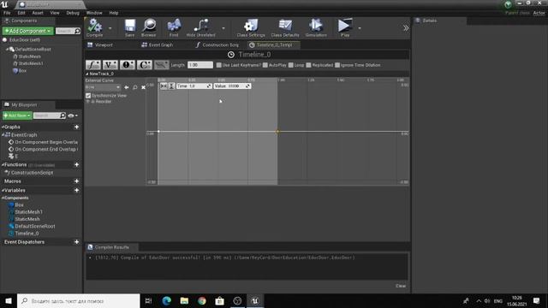
Task: Select keyframe at time 1.0 on curve
Action: pyautogui.click(x=277, y=131)
